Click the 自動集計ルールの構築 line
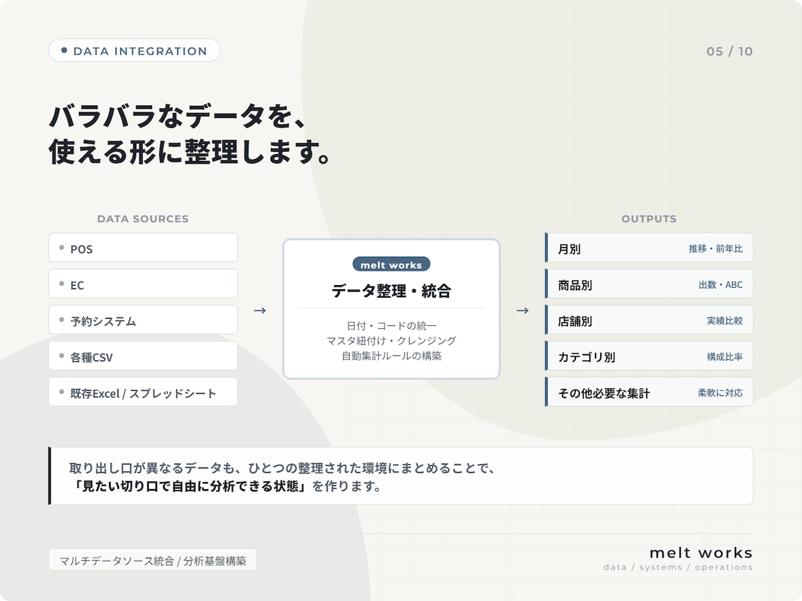The height and width of the screenshot is (601, 802). pos(391,355)
